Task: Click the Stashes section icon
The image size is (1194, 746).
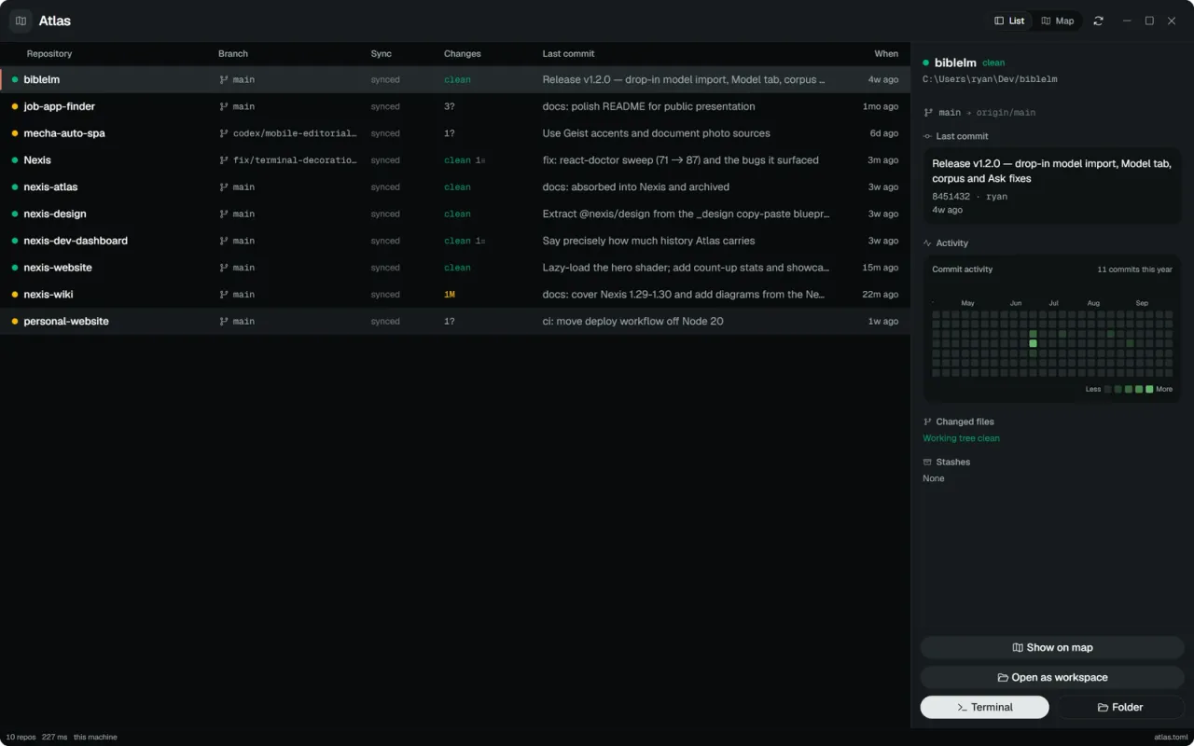Action: tap(927, 463)
